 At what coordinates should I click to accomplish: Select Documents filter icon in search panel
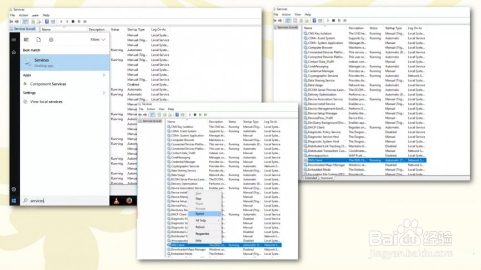38,39
